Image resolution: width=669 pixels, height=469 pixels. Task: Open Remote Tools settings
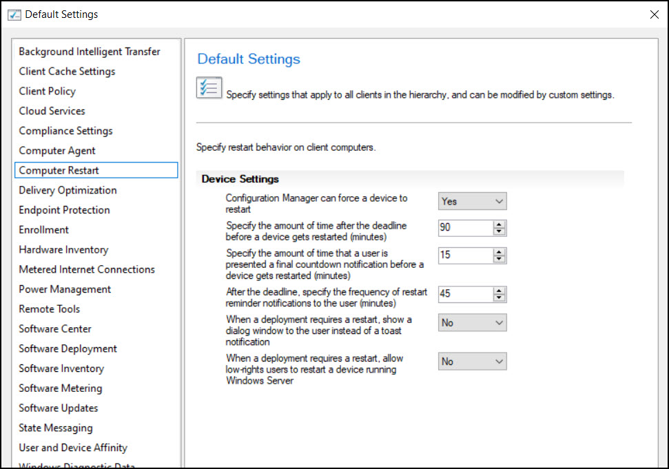coord(49,309)
